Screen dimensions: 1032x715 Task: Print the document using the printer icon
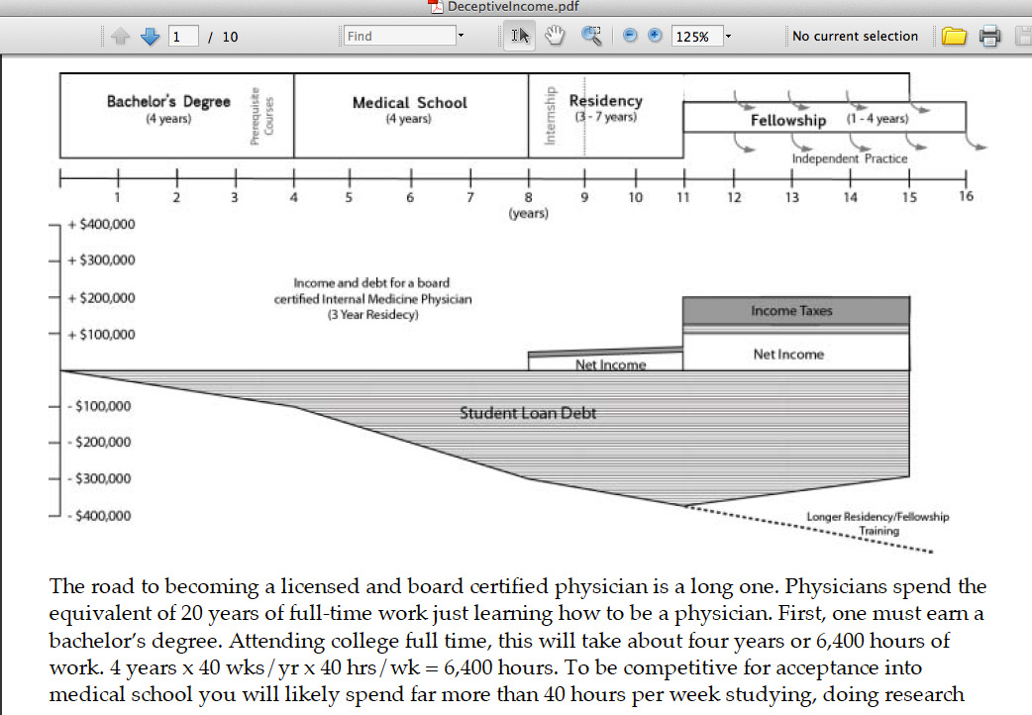[x=989, y=36]
